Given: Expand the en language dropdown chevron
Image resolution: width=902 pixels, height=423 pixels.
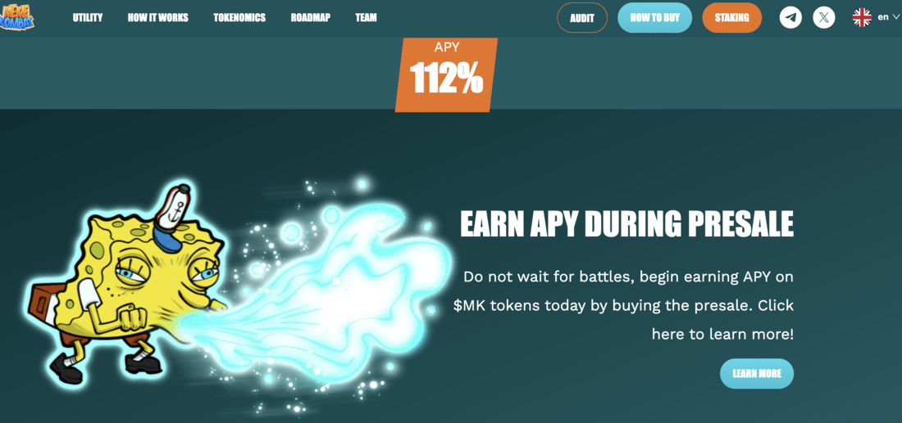Looking at the screenshot, I should click(x=895, y=17).
